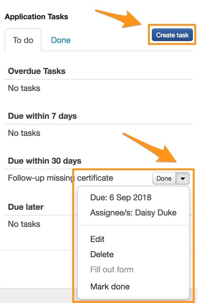Image resolution: width=197 pixels, height=303 pixels.
Task: Click the Due within 7 days heading
Action: point(42,116)
